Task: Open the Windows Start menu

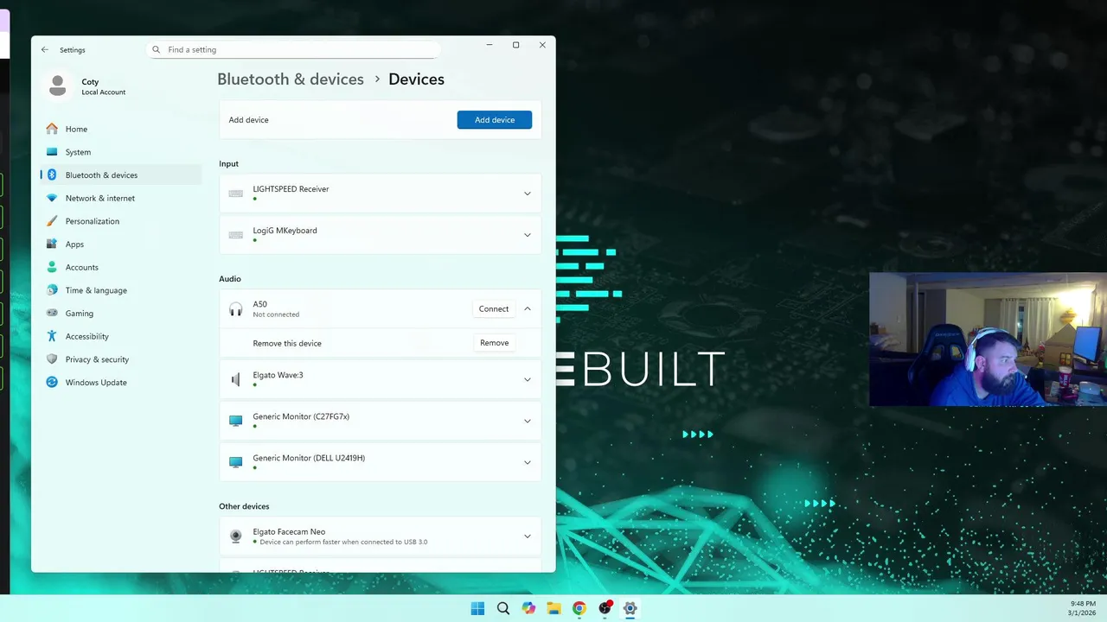Action: point(477,608)
